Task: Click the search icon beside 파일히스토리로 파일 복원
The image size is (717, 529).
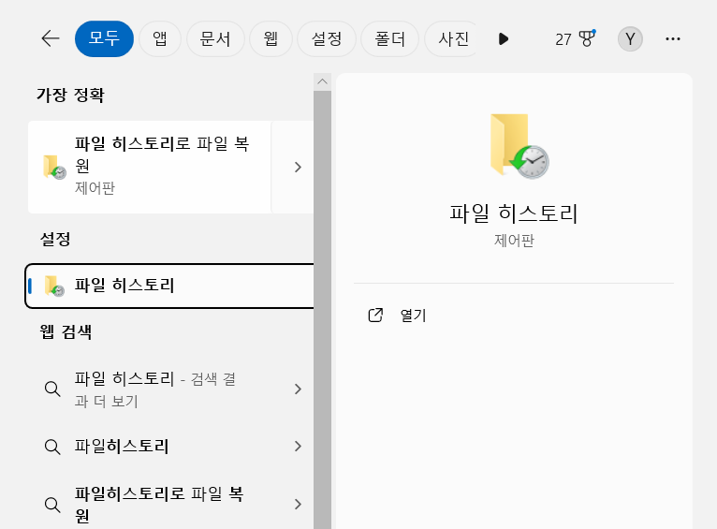Action: [52, 505]
